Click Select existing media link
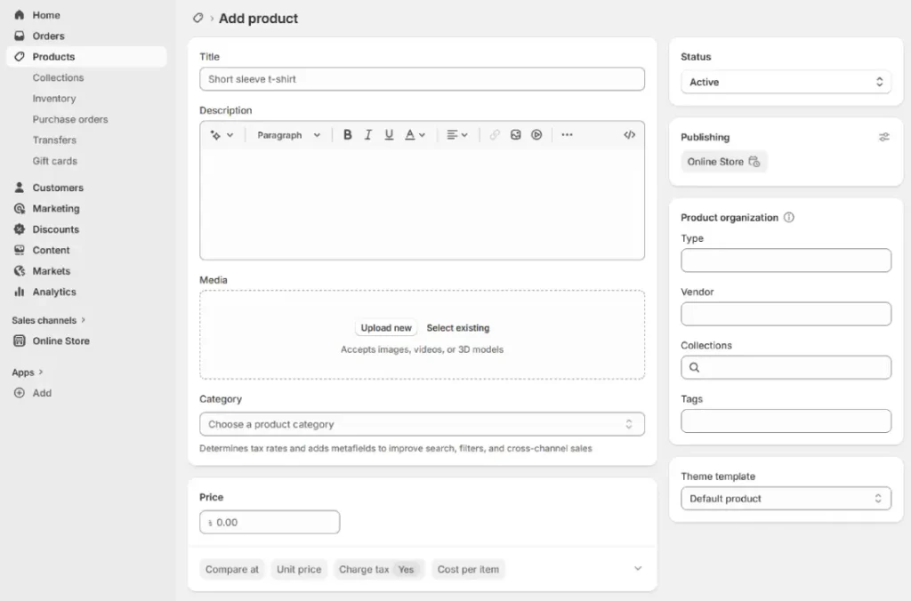The height and width of the screenshot is (601, 911). [458, 328]
